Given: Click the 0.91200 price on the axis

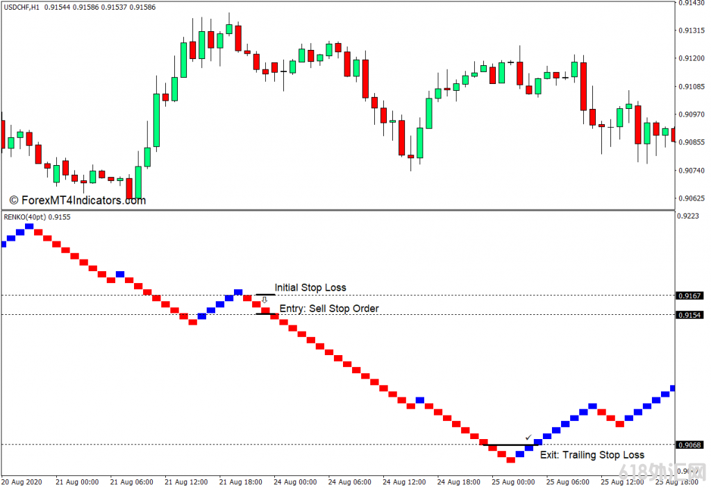Looking at the screenshot, I should pos(692,58).
